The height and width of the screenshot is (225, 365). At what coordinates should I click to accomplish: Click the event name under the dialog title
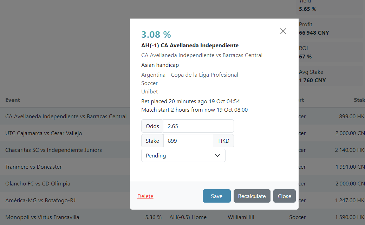point(202,55)
